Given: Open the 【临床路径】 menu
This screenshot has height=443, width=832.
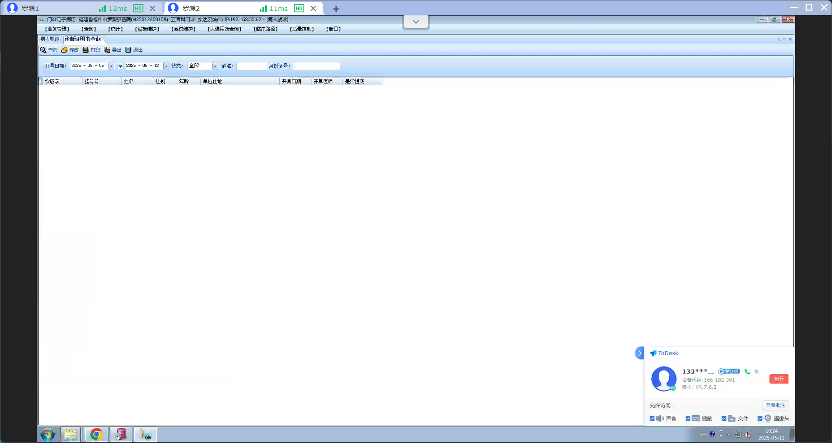Looking at the screenshot, I should click(265, 29).
